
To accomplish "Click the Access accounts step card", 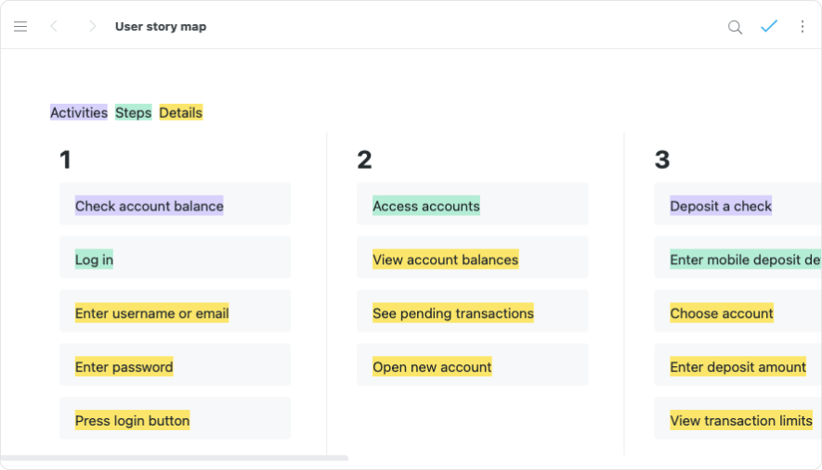I will click(472, 206).
